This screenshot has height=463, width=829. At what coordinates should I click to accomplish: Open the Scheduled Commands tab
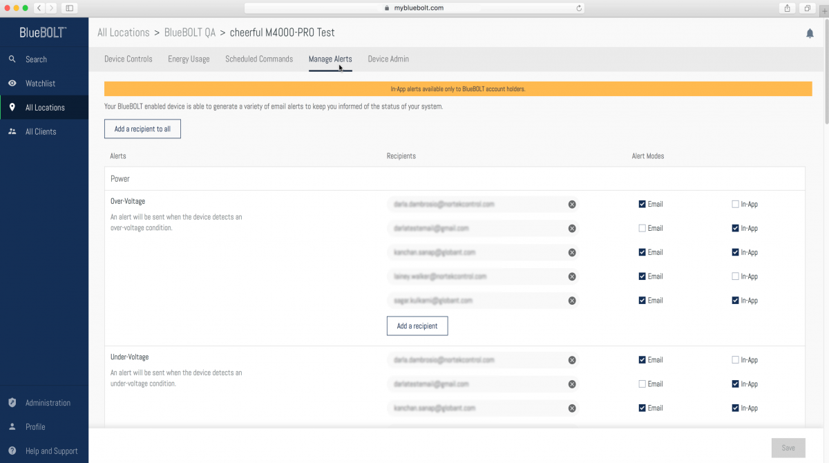click(x=258, y=59)
